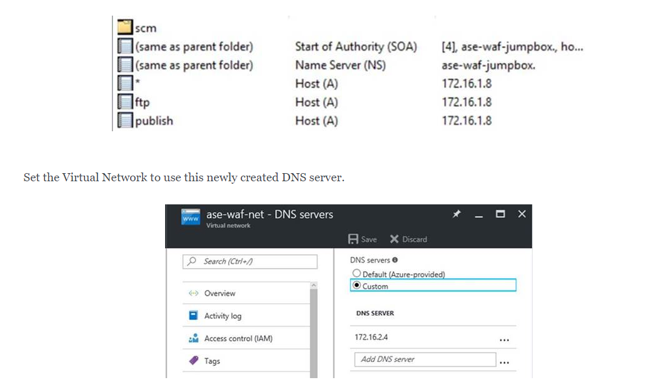Select Default (Azure-provided) radio button
The height and width of the screenshot is (390, 654).
click(x=356, y=273)
